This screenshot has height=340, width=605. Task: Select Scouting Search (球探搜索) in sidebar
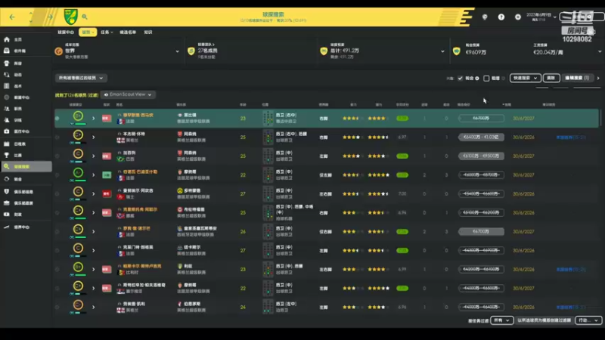[26, 166]
